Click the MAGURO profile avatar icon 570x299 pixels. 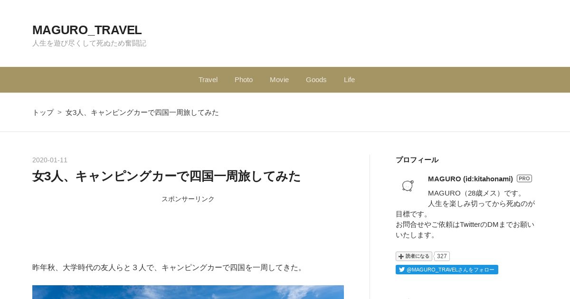[408, 186]
